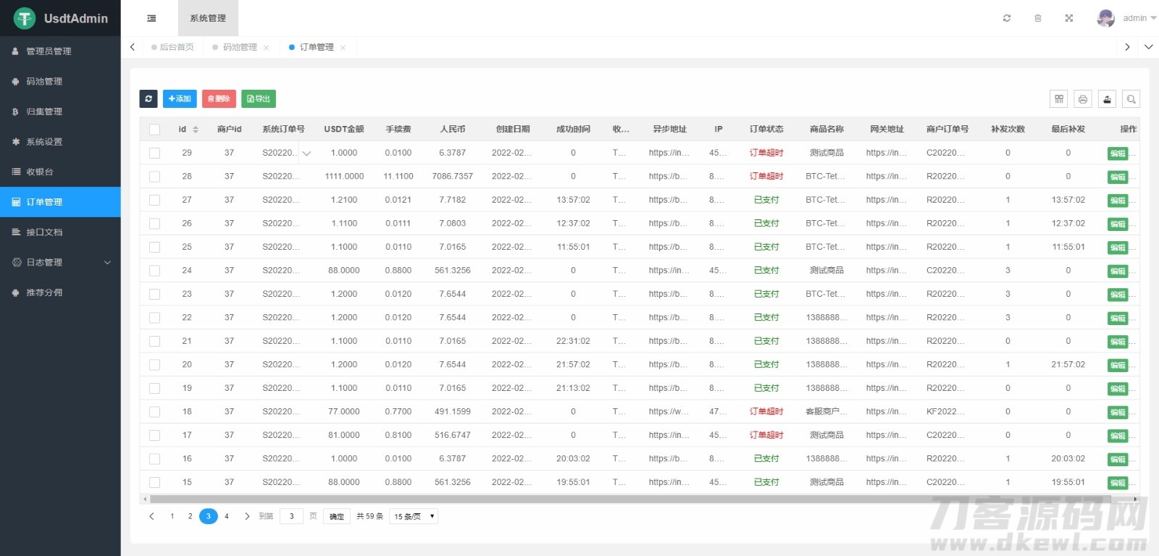Viewport: 1159px width, 556px height.
Task: Select the checkbox for order id 29
Action: coord(154,153)
